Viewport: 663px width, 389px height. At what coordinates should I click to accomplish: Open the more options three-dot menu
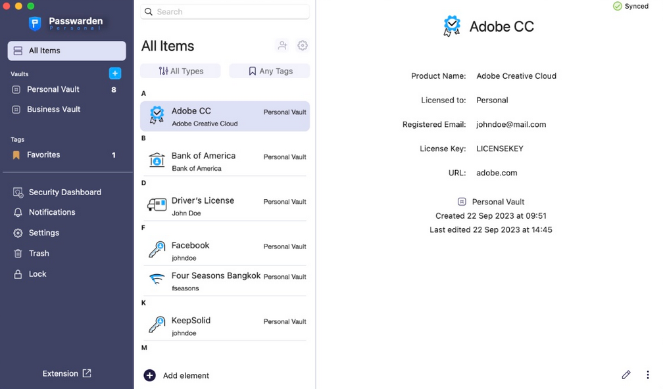(x=648, y=375)
